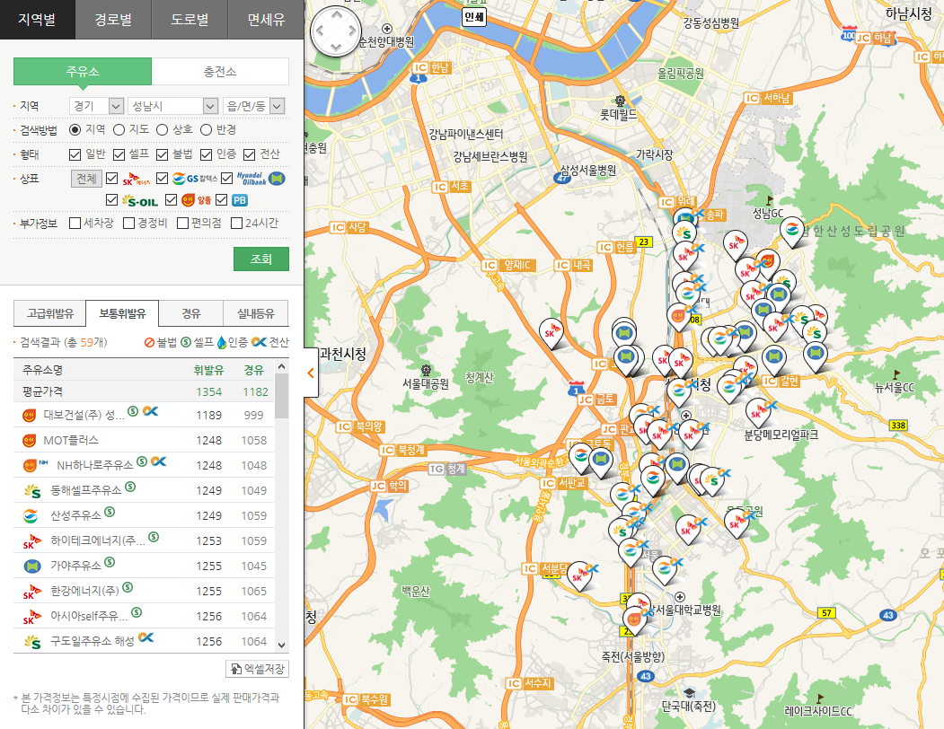The image size is (944, 729).
Task: Enable the 편의점 filter
Action: tap(183, 224)
